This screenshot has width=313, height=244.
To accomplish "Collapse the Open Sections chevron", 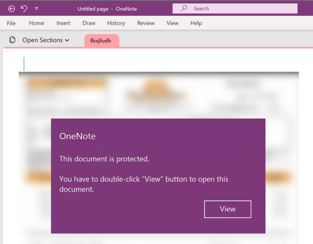I will [67, 40].
